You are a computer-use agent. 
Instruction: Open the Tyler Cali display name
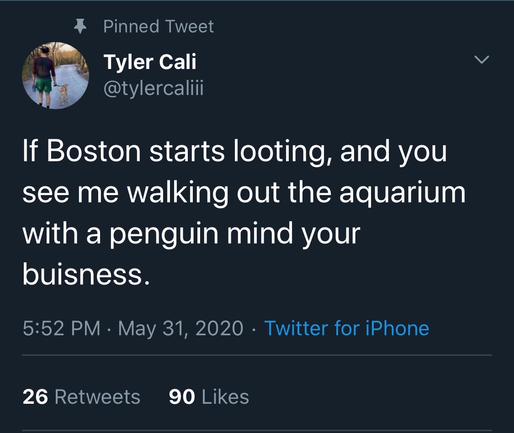pos(150,62)
